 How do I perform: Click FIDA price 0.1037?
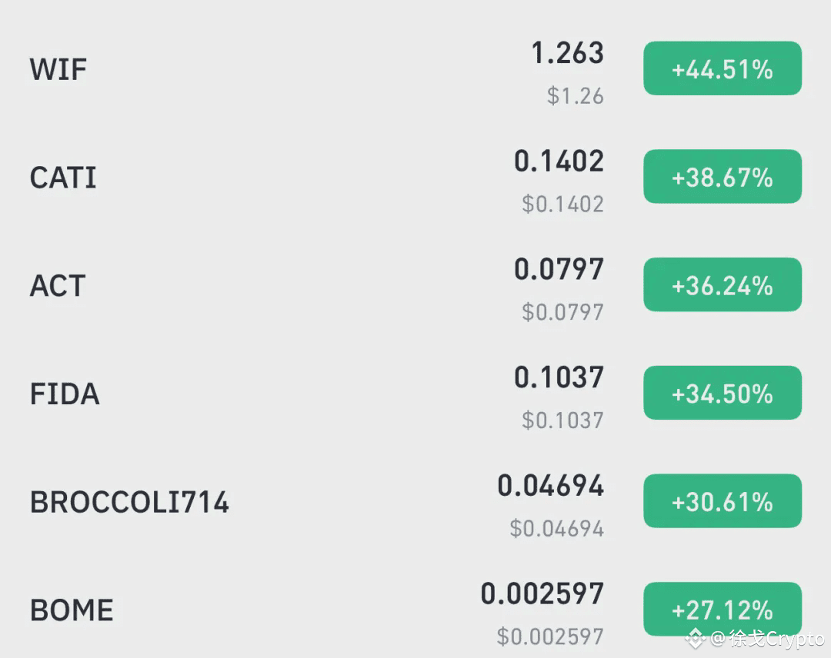pyautogui.click(x=559, y=377)
